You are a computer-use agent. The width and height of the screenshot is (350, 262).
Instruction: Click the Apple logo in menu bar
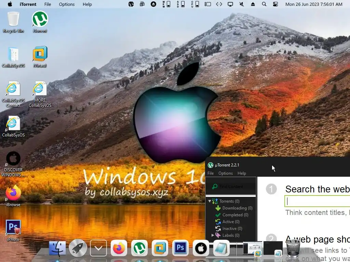10,4
